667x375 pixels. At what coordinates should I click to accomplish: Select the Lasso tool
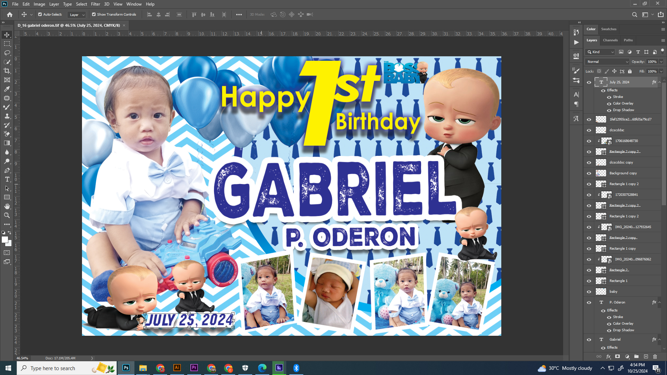tap(7, 53)
